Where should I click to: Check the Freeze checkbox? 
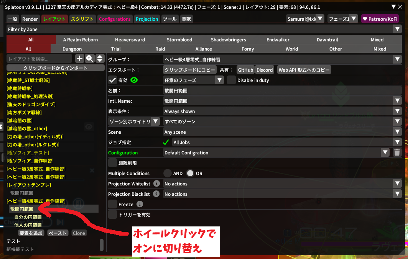(113, 205)
